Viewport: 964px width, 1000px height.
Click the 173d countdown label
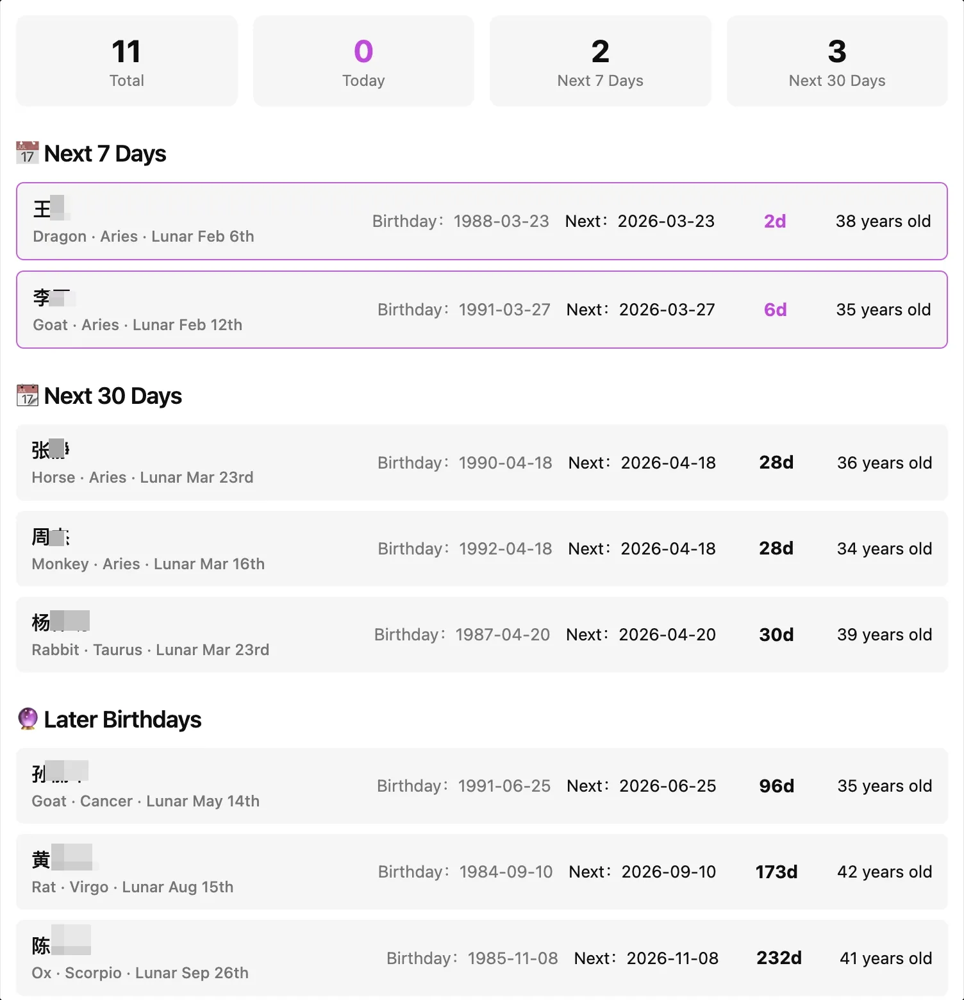pyautogui.click(x=776, y=872)
